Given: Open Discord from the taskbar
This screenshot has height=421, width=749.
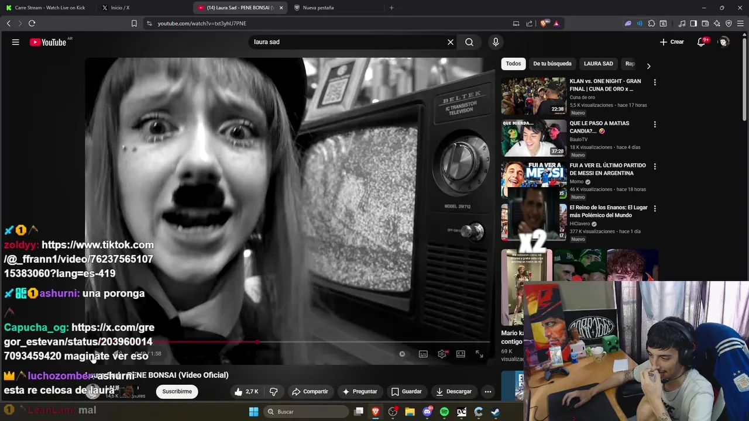Looking at the screenshot, I should pos(427,412).
